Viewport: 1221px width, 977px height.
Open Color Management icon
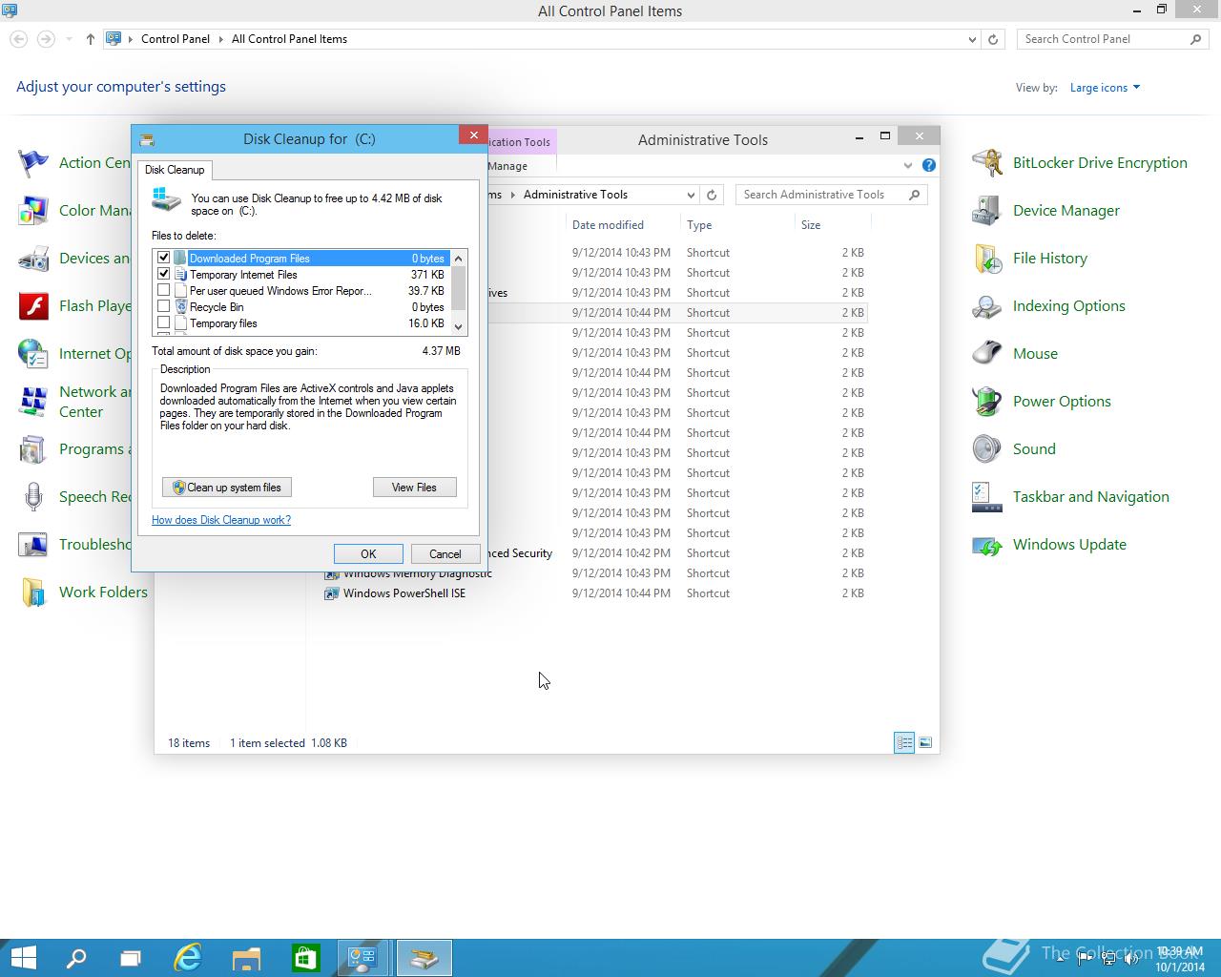click(33, 211)
